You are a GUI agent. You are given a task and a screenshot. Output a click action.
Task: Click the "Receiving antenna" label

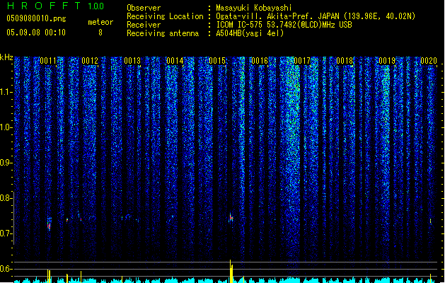coord(163,33)
